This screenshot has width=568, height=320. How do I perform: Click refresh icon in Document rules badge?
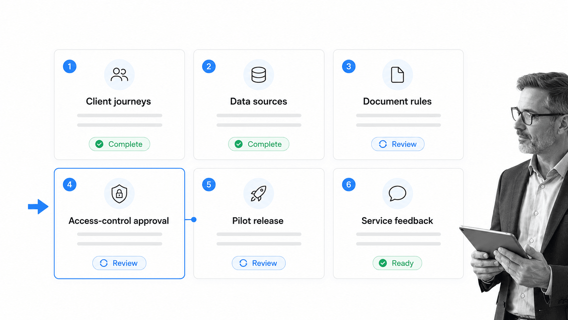(383, 144)
